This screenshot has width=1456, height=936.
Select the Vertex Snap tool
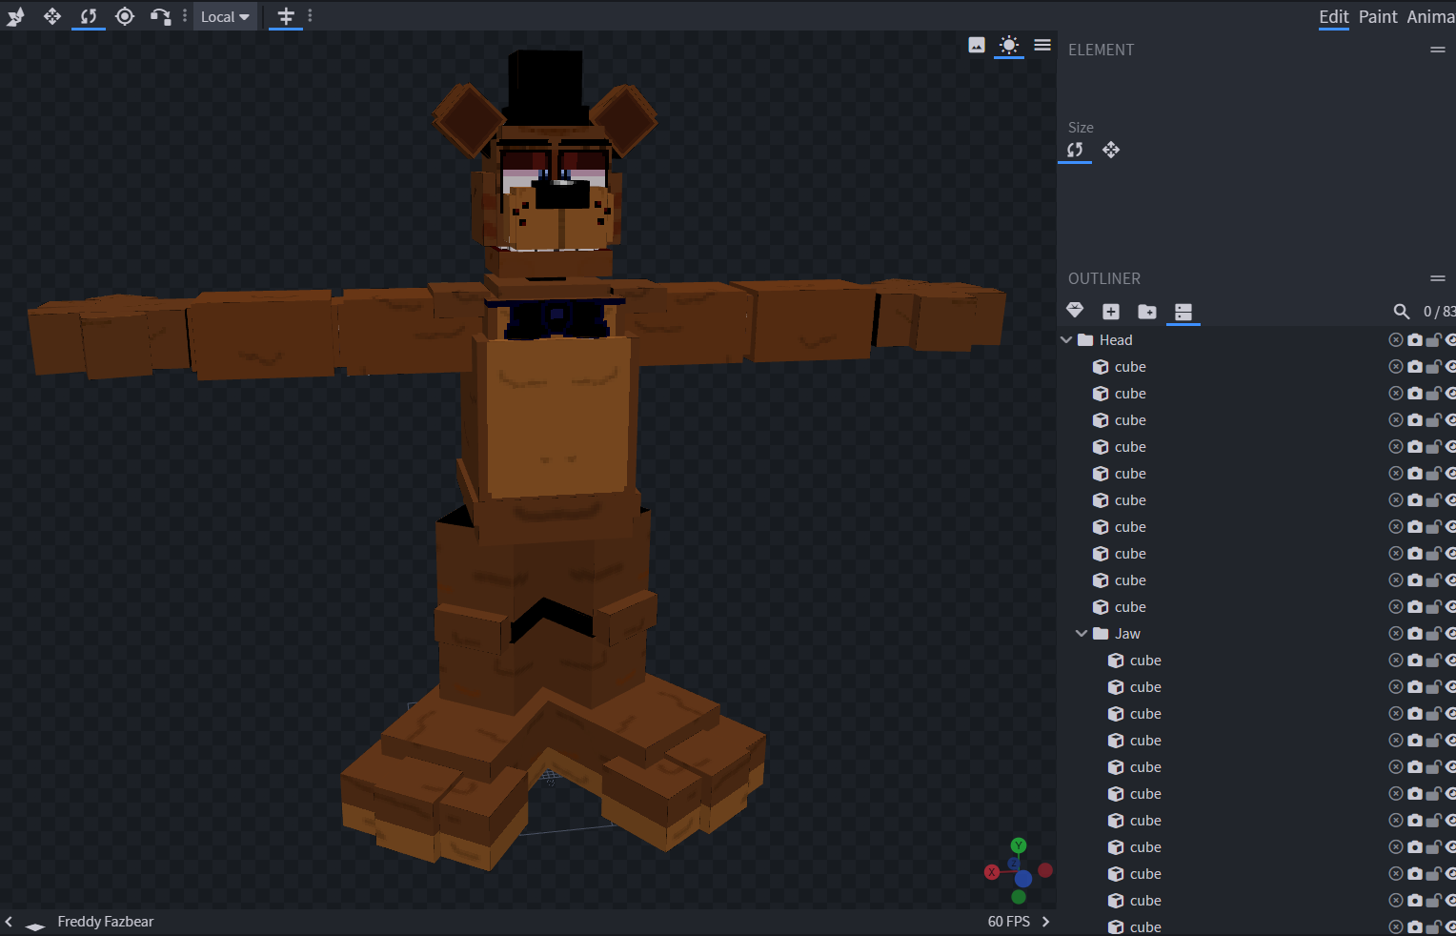pyautogui.click(x=160, y=16)
